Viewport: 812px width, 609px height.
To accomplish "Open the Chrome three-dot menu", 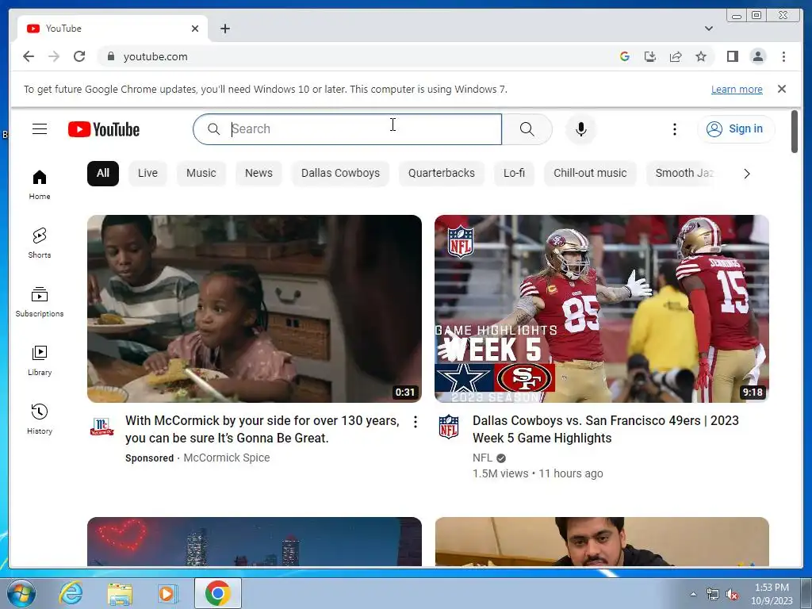I will [783, 56].
